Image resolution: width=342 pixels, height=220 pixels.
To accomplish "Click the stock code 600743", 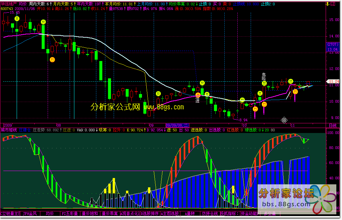I will [x=7, y=9].
